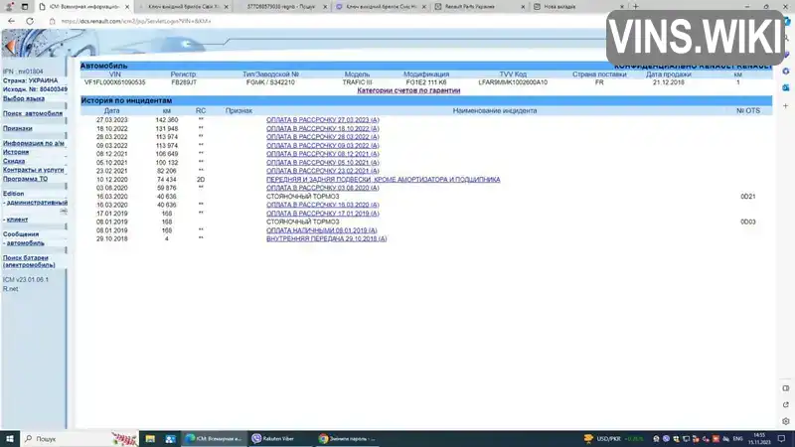
Task: Open Контракты и услуги in the sidebar
Action: (x=34, y=170)
